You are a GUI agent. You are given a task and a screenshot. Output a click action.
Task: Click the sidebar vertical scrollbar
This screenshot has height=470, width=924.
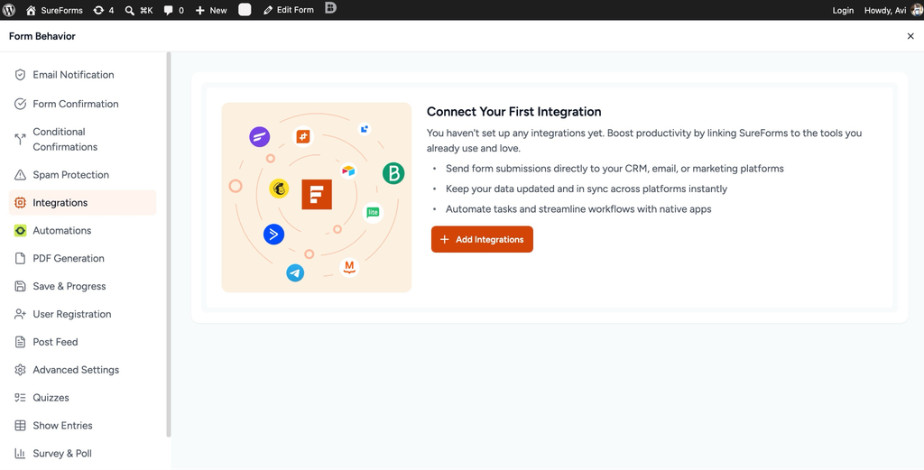pos(169,244)
